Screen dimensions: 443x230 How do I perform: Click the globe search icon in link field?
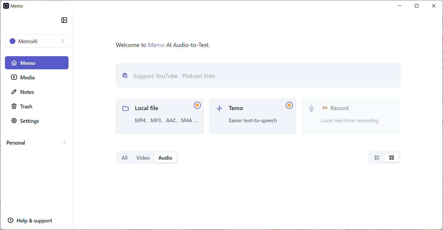click(x=125, y=76)
